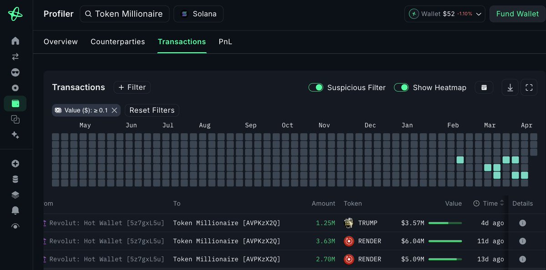This screenshot has width=546, height=270.
Task: Click the home icon in the sidebar
Action: 15,41
